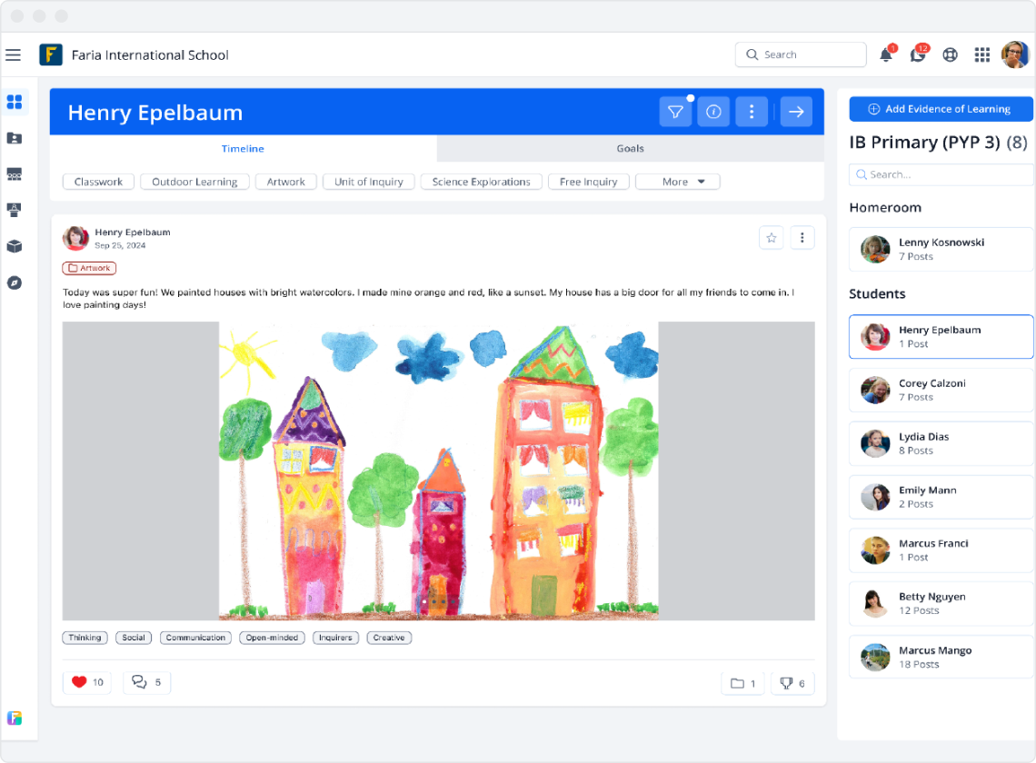Click the info icon beside the filter
Image resolution: width=1036 pixels, height=763 pixels.
[x=713, y=111]
